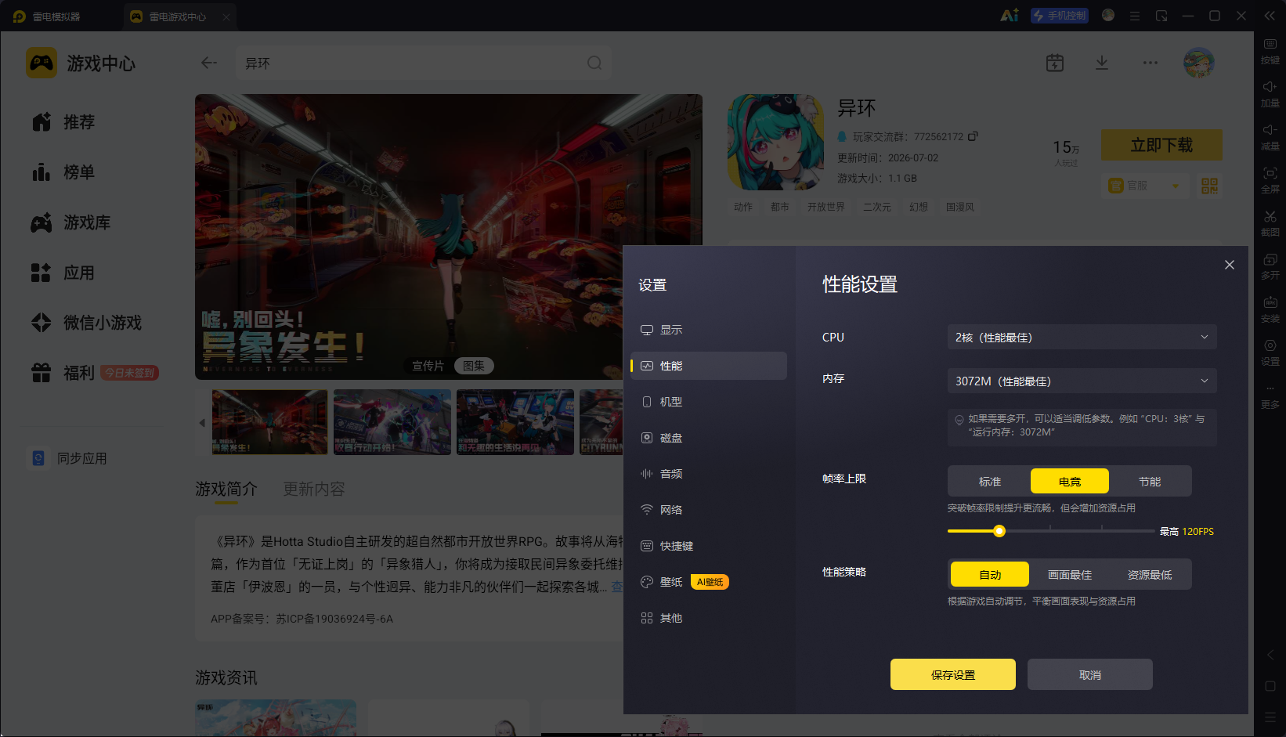The height and width of the screenshot is (737, 1286).
Task: Open the multi-instance 多开 icon
Action: pos(1270,259)
